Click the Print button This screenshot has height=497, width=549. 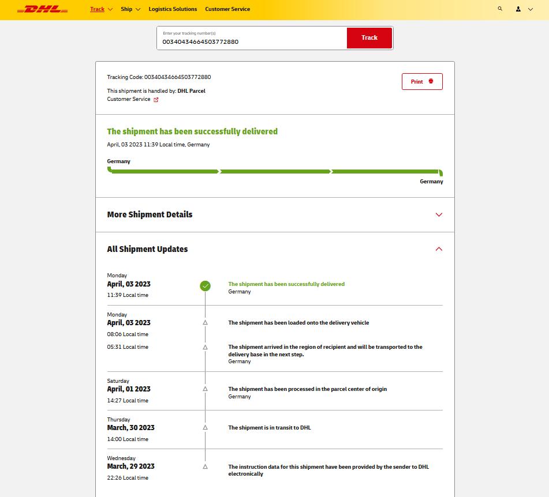click(422, 82)
